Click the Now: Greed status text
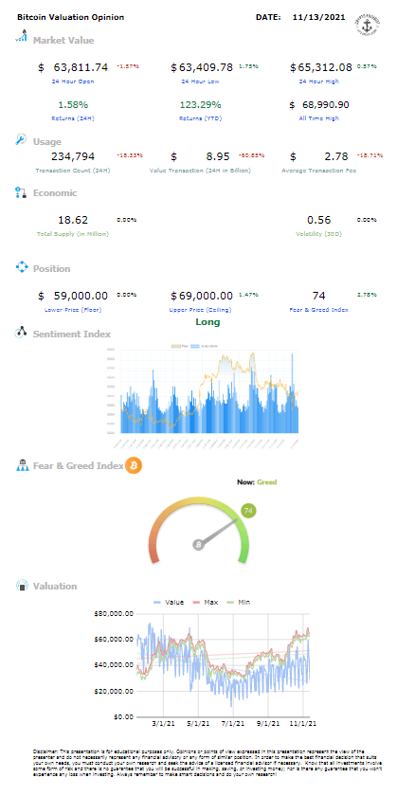 [x=257, y=482]
